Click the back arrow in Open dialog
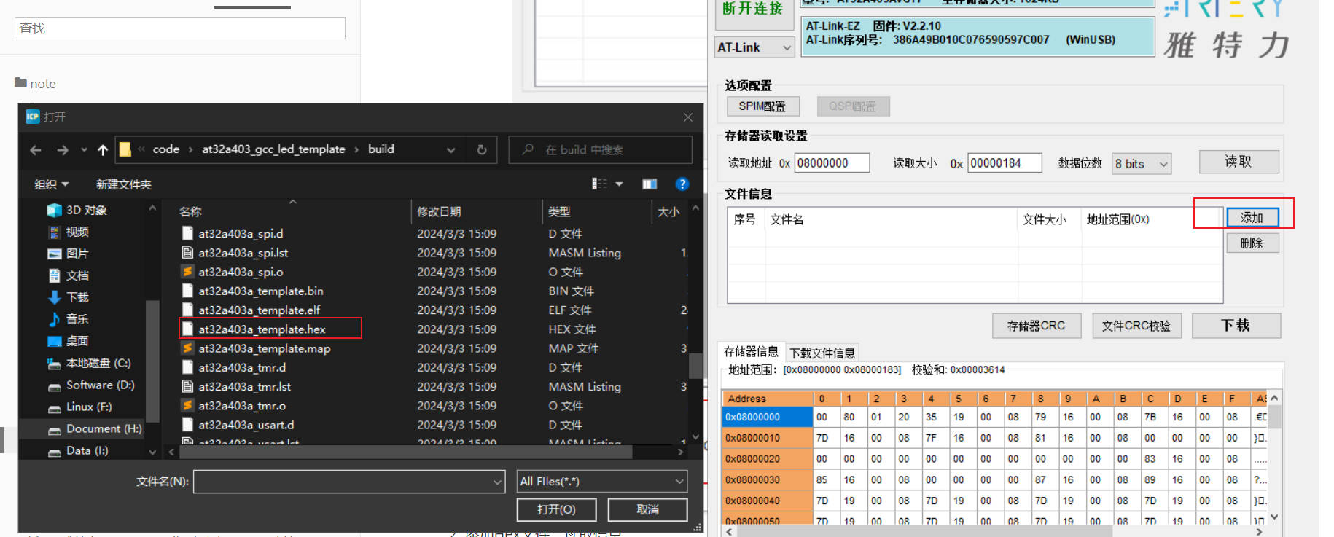This screenshot has height=537, width=1334. (36, 150)
